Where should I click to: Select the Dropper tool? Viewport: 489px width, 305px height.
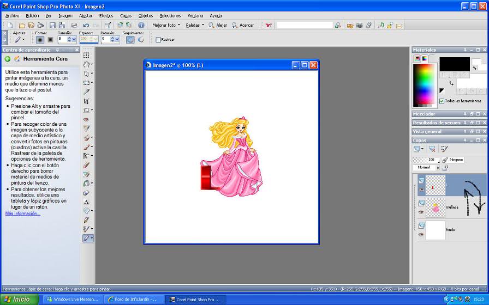tap(86, 92)
